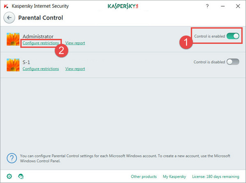Screen dimensions: 246x183
Task: Open the My Kaspersky link
Action: tap(174, 176)
